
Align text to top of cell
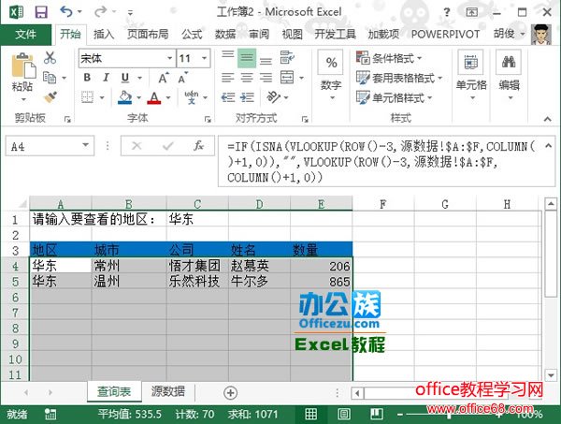click(228, 56)
